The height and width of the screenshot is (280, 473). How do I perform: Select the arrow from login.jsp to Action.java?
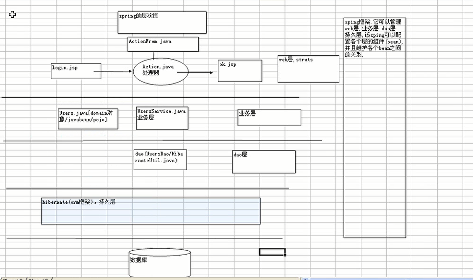[x=113, y=71]
